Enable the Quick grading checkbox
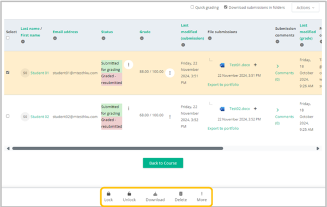This screenshot has height=207, width=327. coord(192,7)
